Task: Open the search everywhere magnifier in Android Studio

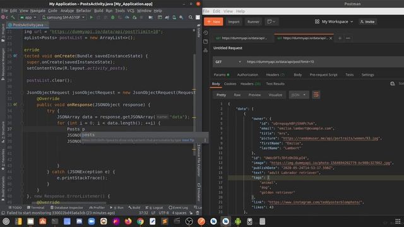Action: tap(191, 17)
